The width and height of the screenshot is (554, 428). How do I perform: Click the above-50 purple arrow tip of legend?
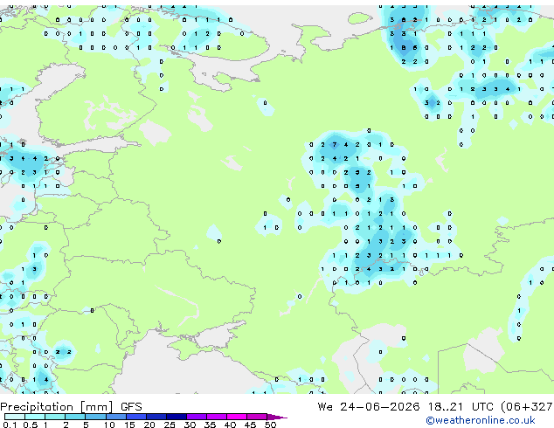point(277,417)
